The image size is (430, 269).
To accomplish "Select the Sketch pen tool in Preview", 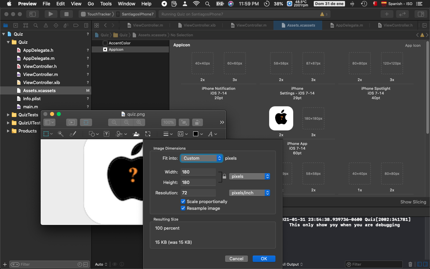I will (73, 134).
